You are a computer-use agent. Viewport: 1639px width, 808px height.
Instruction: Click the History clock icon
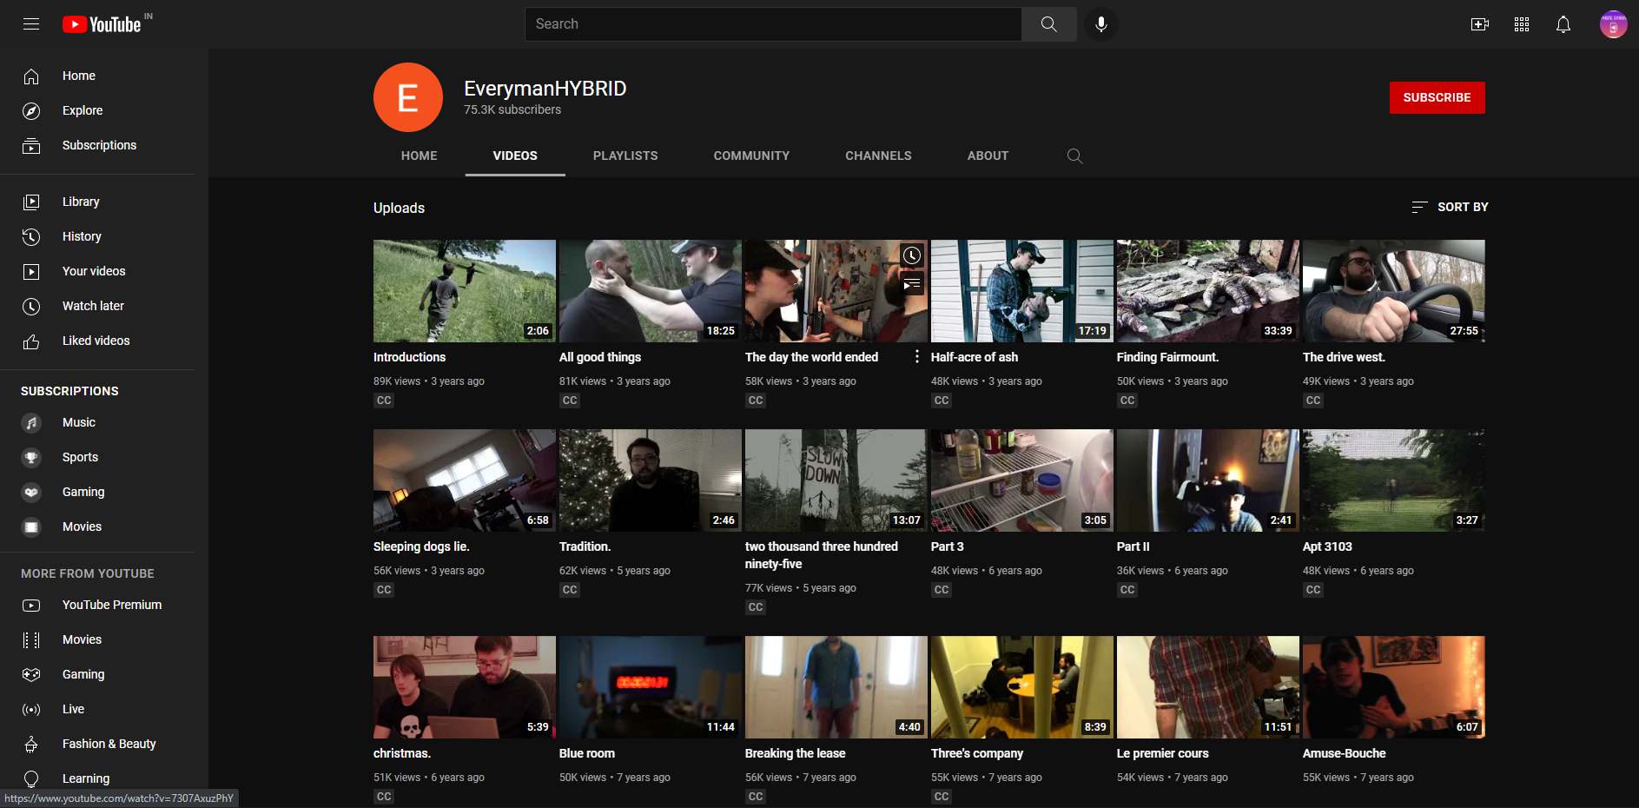pyautogui.click(x=31, y=236)
